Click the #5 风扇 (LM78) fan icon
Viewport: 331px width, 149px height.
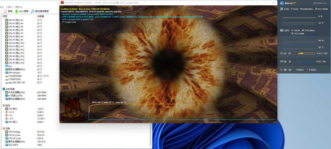coord(7,96)
